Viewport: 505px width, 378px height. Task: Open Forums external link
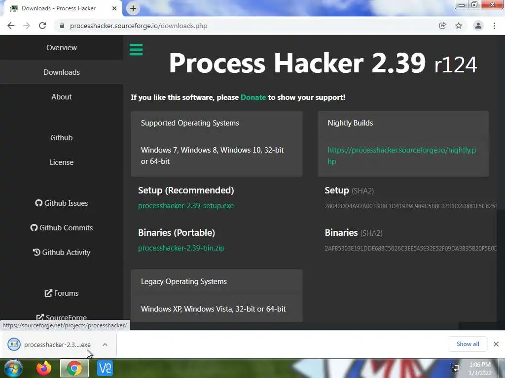62,293
